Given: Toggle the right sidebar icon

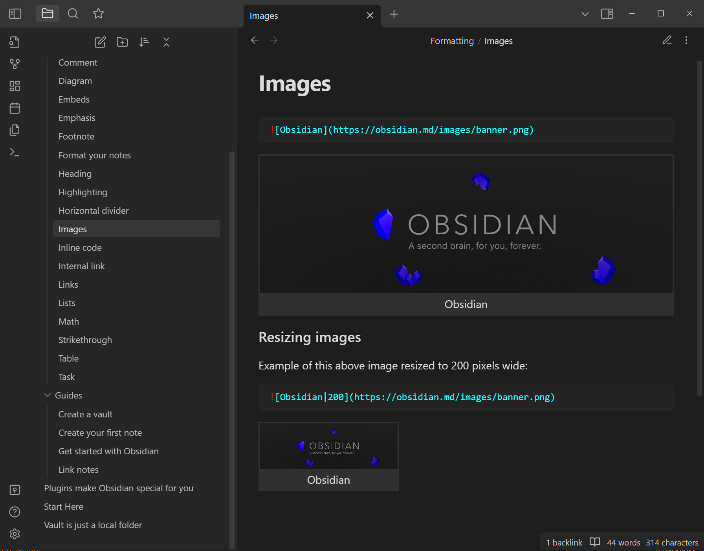Looking at the screenshot, I should [x=607, y=14].
